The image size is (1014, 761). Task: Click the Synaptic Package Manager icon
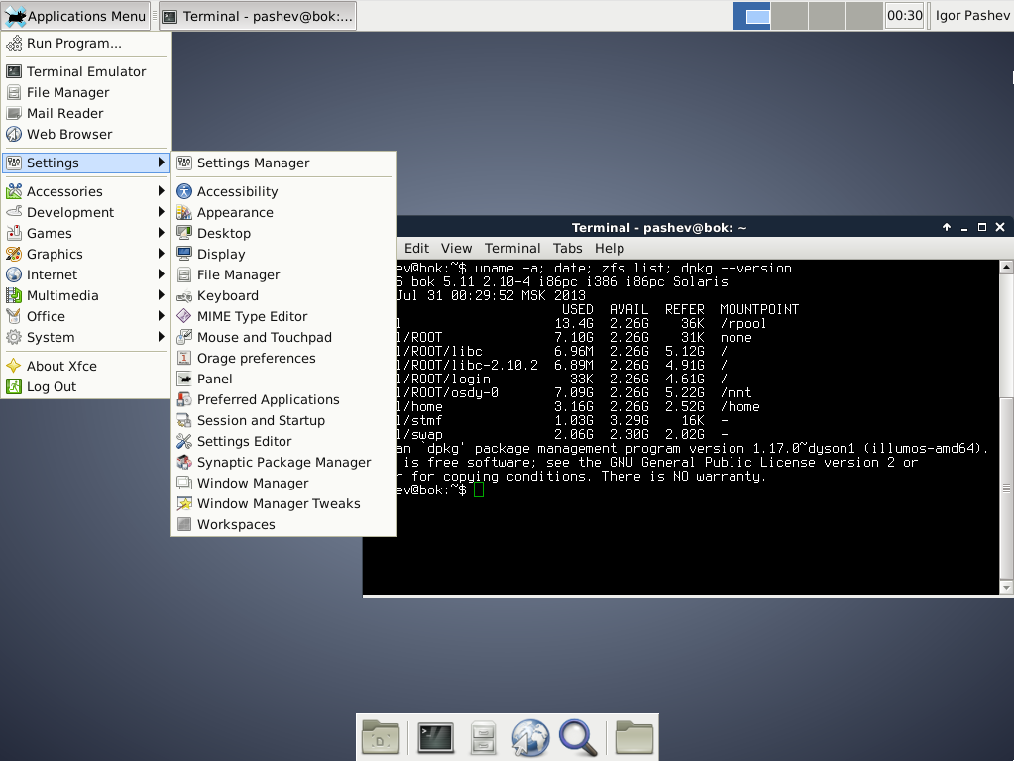pyautogui.click(x=184, y=463)
